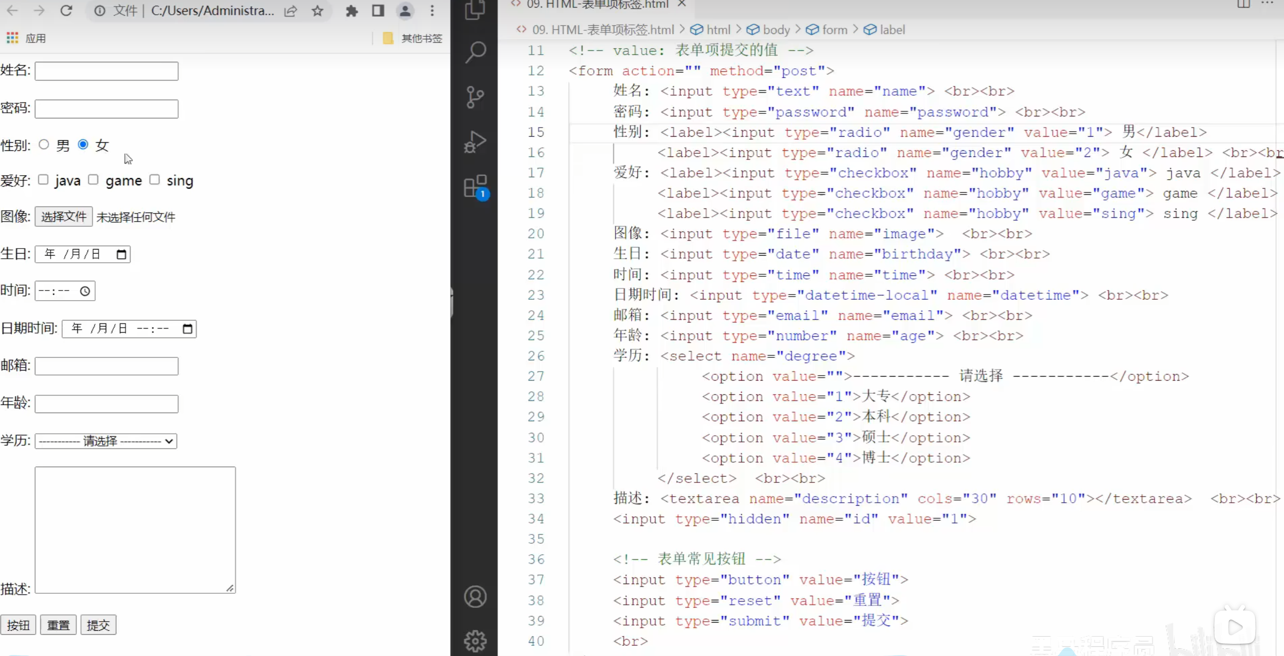Viewport: 1284px width, 656px height.
Task: Open the Extensions view icon
Action: [475, 187]
